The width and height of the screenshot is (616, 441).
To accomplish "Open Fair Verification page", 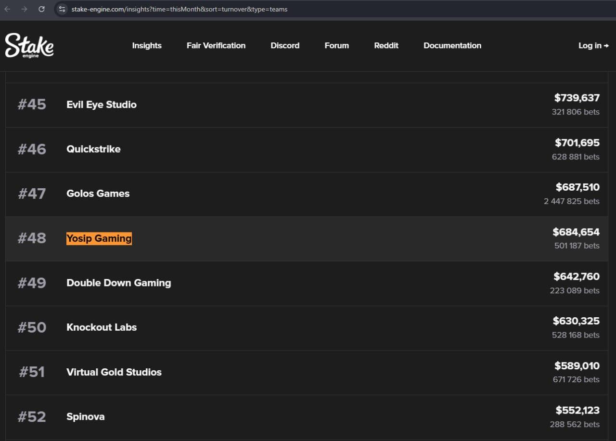I will point(216,46).
